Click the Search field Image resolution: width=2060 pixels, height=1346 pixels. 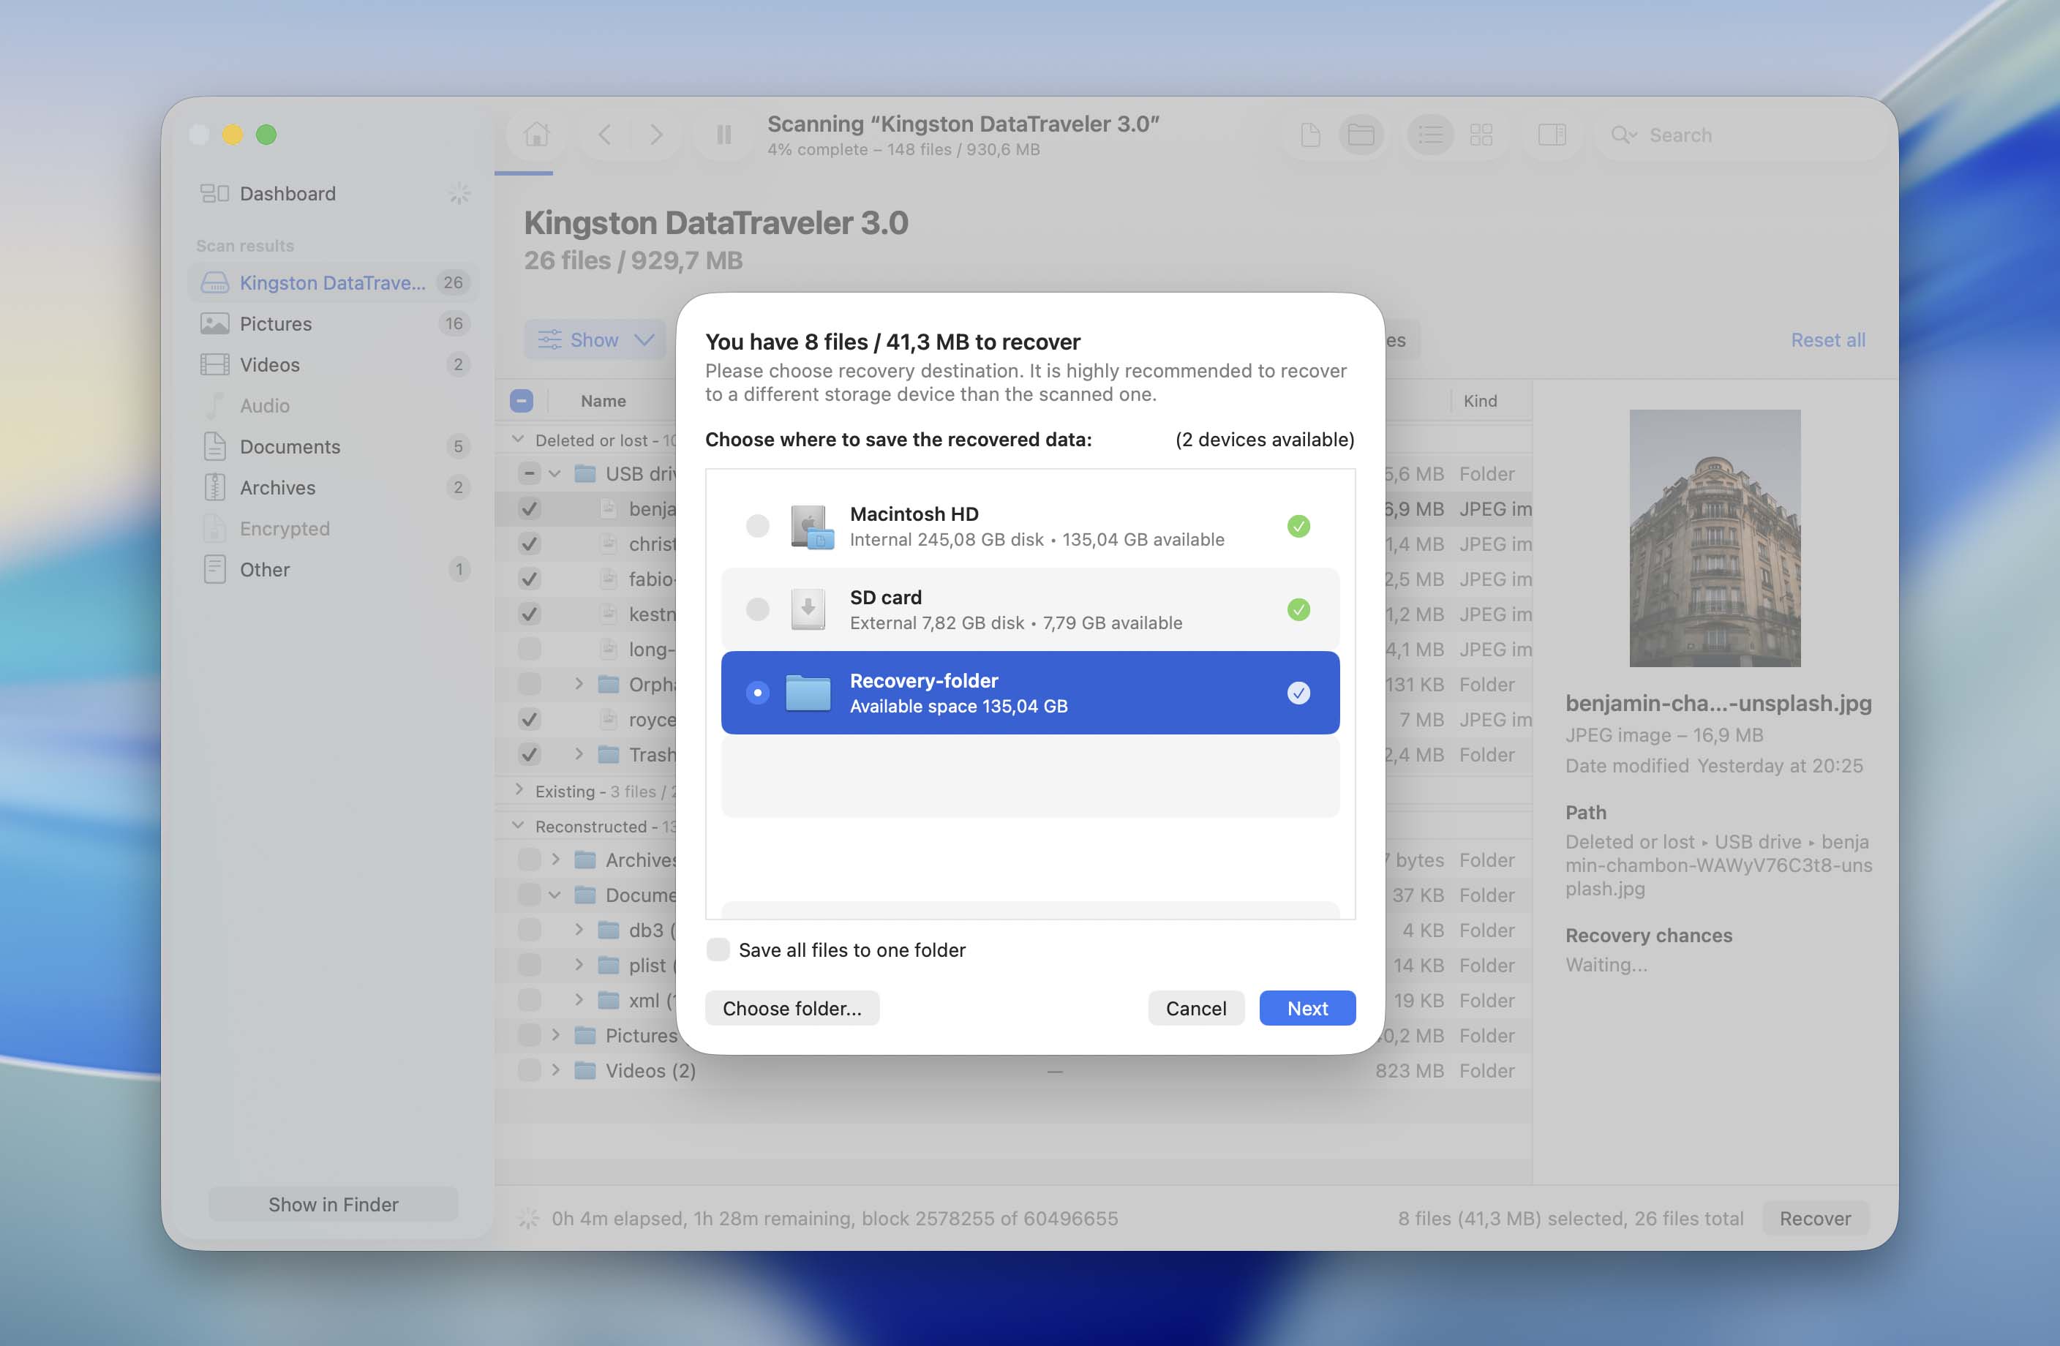[x=1740, y=134]
